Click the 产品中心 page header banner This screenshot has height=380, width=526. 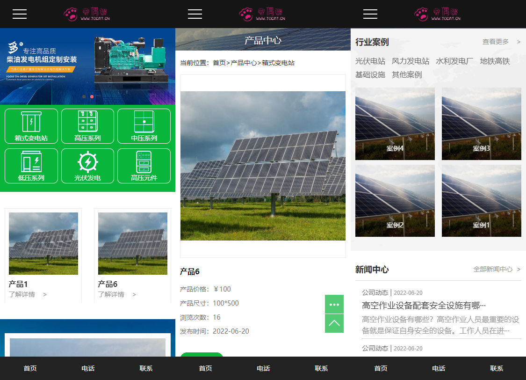(263, 40)
